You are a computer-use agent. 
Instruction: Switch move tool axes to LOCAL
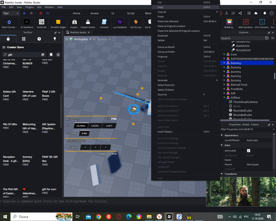click(x=95, y=126)
